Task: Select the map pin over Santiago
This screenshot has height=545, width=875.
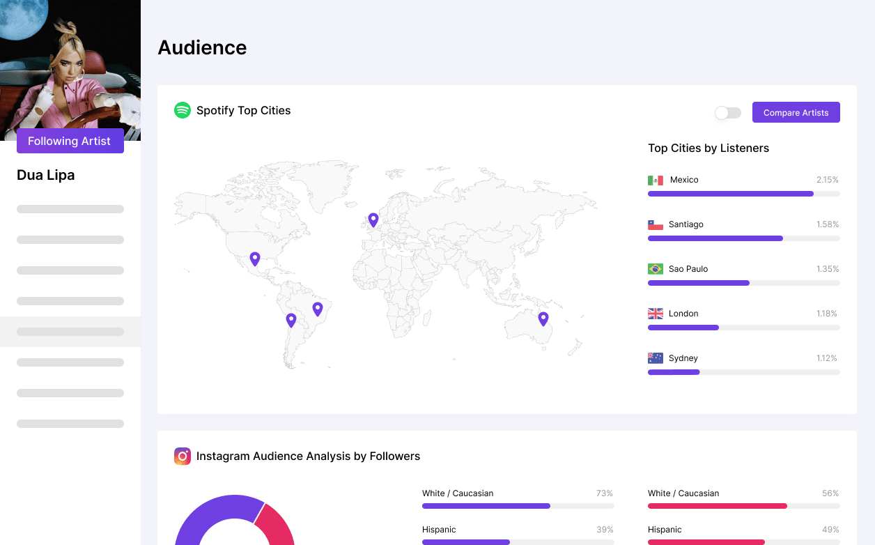Action: pos(291,321)
